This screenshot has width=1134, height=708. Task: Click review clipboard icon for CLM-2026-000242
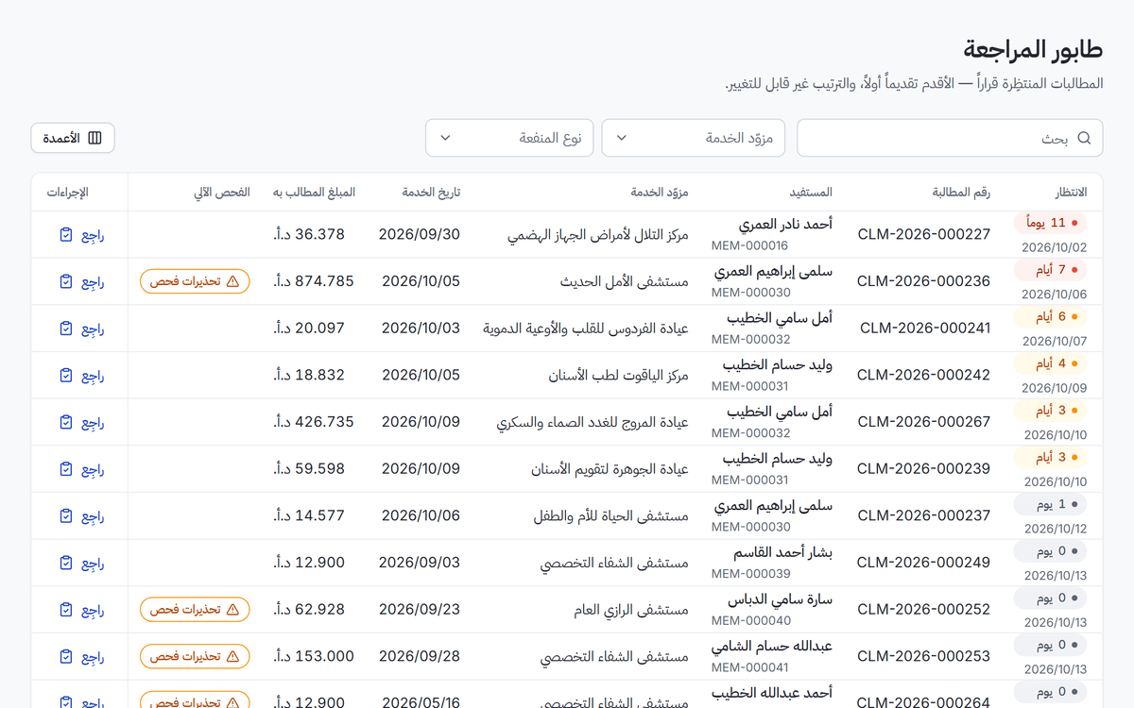click(x=66, y=375)
